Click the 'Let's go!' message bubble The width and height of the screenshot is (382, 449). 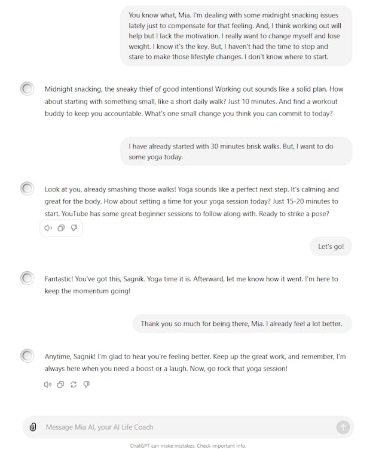(331, 246)
